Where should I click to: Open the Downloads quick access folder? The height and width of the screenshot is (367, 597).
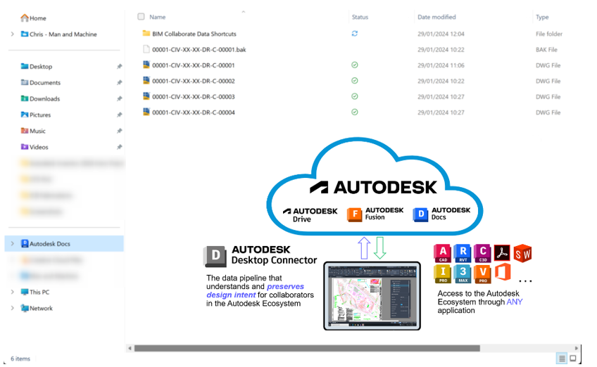click(x=40, y=99)
